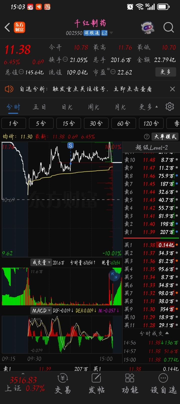Open chart settings gear icon

pyautogui.click(x=170, y=107)
